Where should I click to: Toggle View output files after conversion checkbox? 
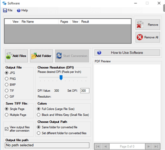[6, 129]
